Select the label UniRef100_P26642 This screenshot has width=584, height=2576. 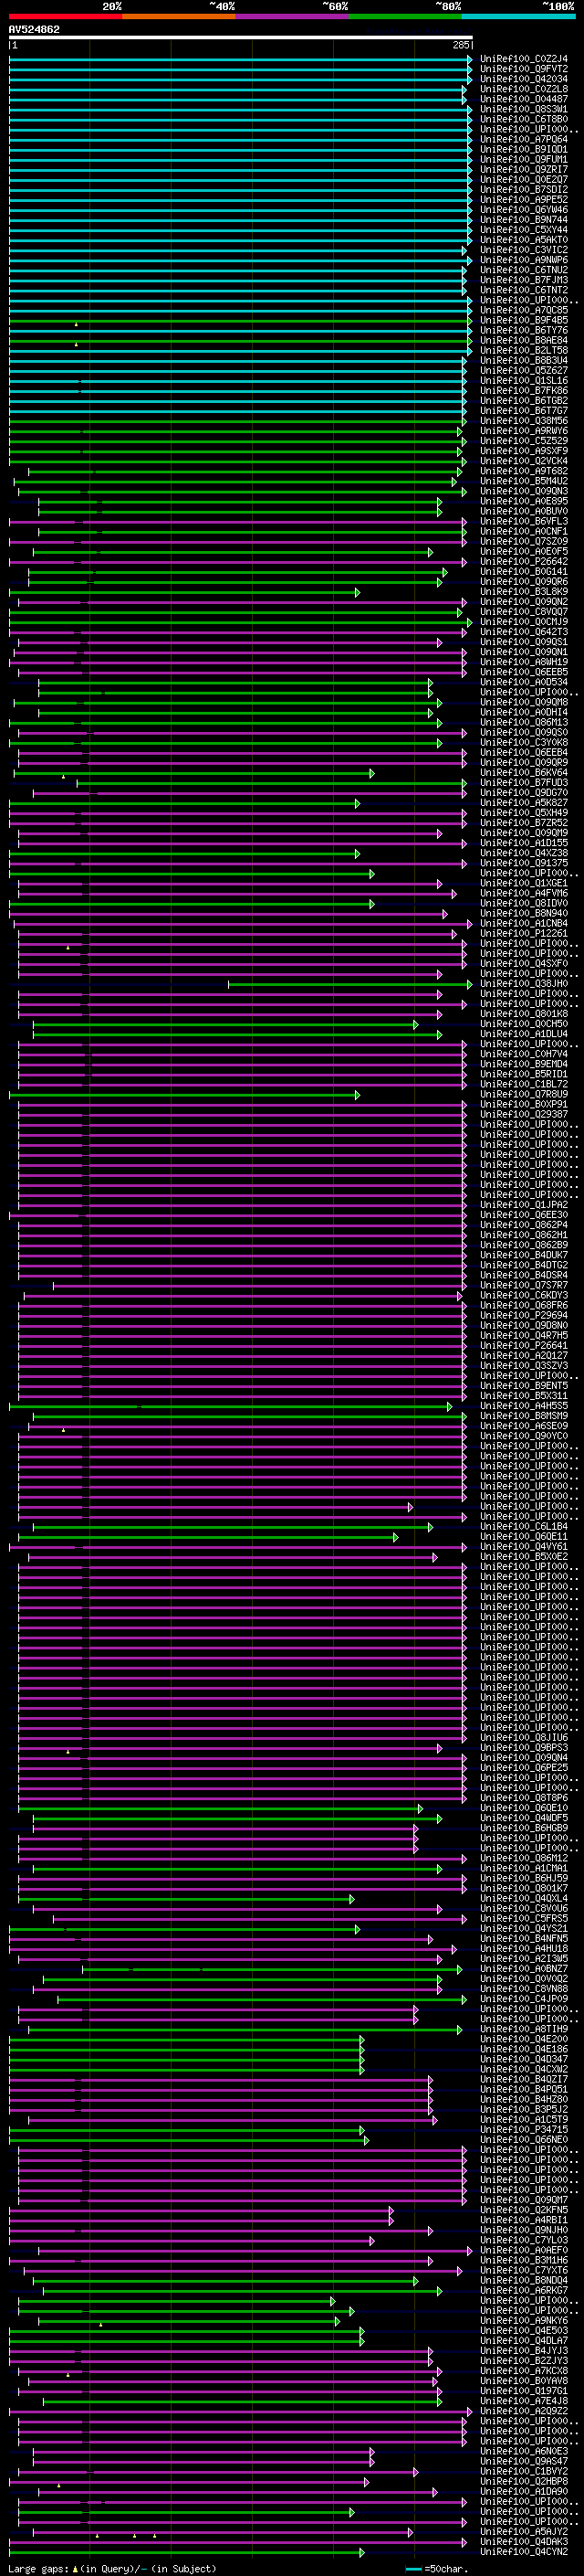click(524, 561)
